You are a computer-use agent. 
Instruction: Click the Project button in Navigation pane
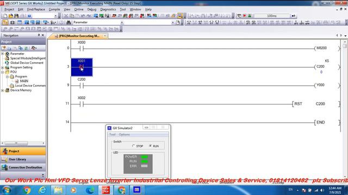coord(23,151)
